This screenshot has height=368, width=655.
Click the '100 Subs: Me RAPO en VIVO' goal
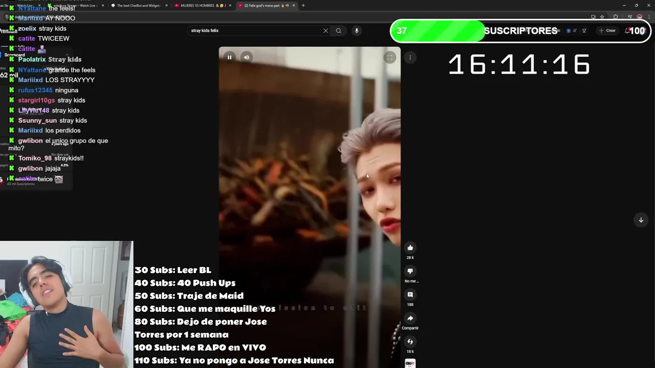[x=200, y=348]
